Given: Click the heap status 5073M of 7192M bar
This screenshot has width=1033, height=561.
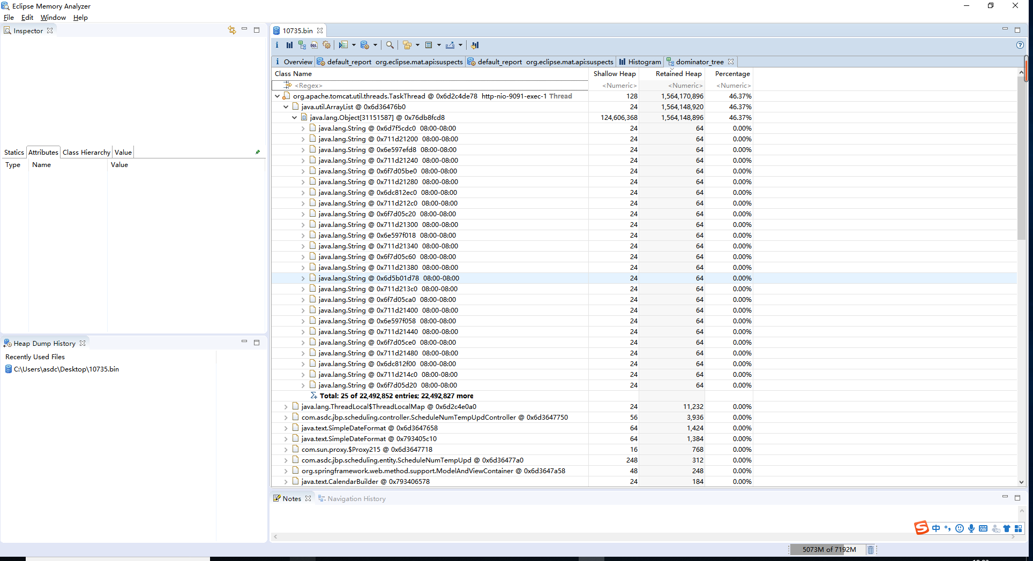Looking at the screenshot, I should point(829,549).
